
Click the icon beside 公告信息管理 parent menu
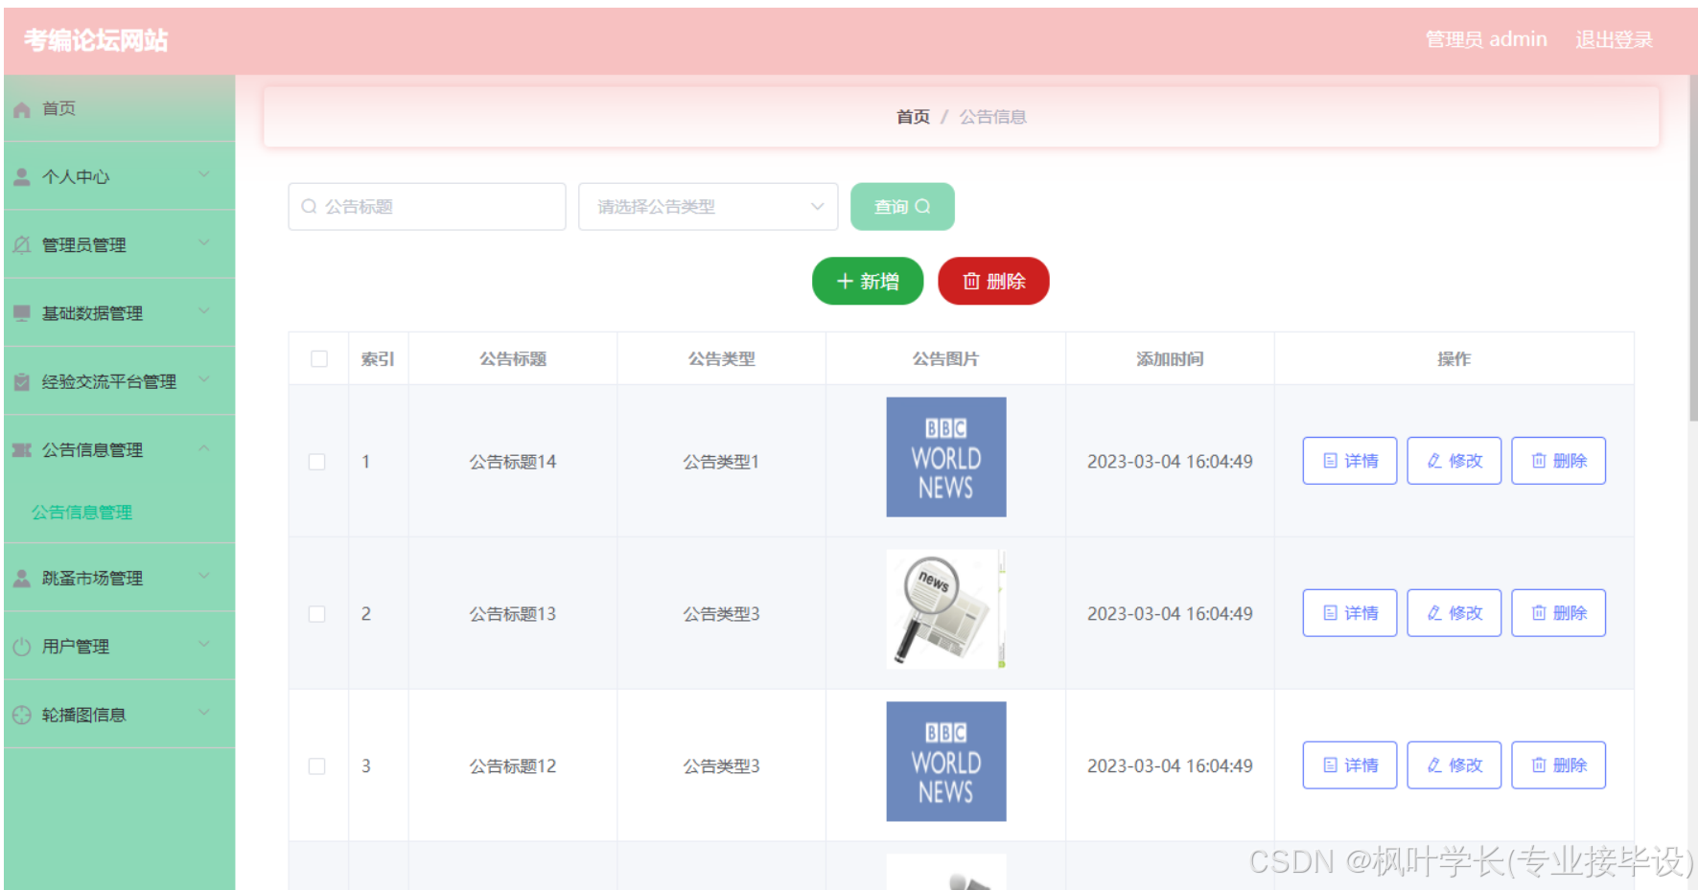click(x=22, y=450)
